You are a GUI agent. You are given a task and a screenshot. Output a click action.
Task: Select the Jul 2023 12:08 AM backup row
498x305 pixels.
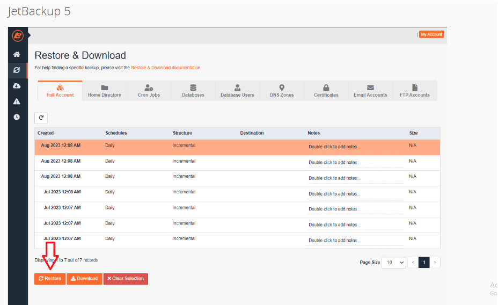(237, 194)
